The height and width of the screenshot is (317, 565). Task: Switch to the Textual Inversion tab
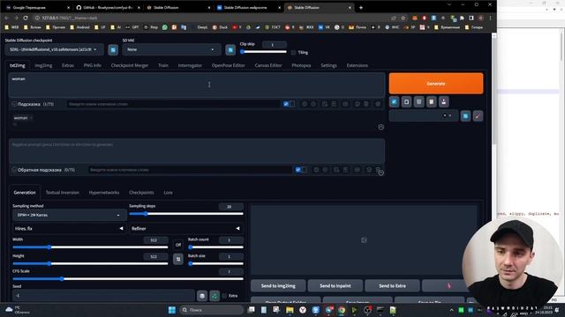63,193
